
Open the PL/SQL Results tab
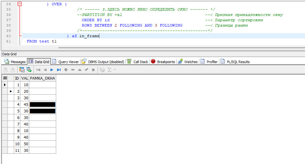coord(235,62)
